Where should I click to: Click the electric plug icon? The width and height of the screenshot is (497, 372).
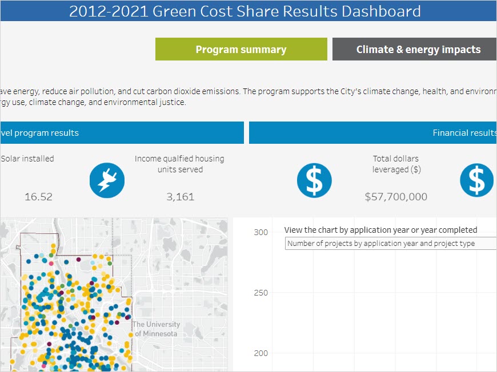[107, 180]
